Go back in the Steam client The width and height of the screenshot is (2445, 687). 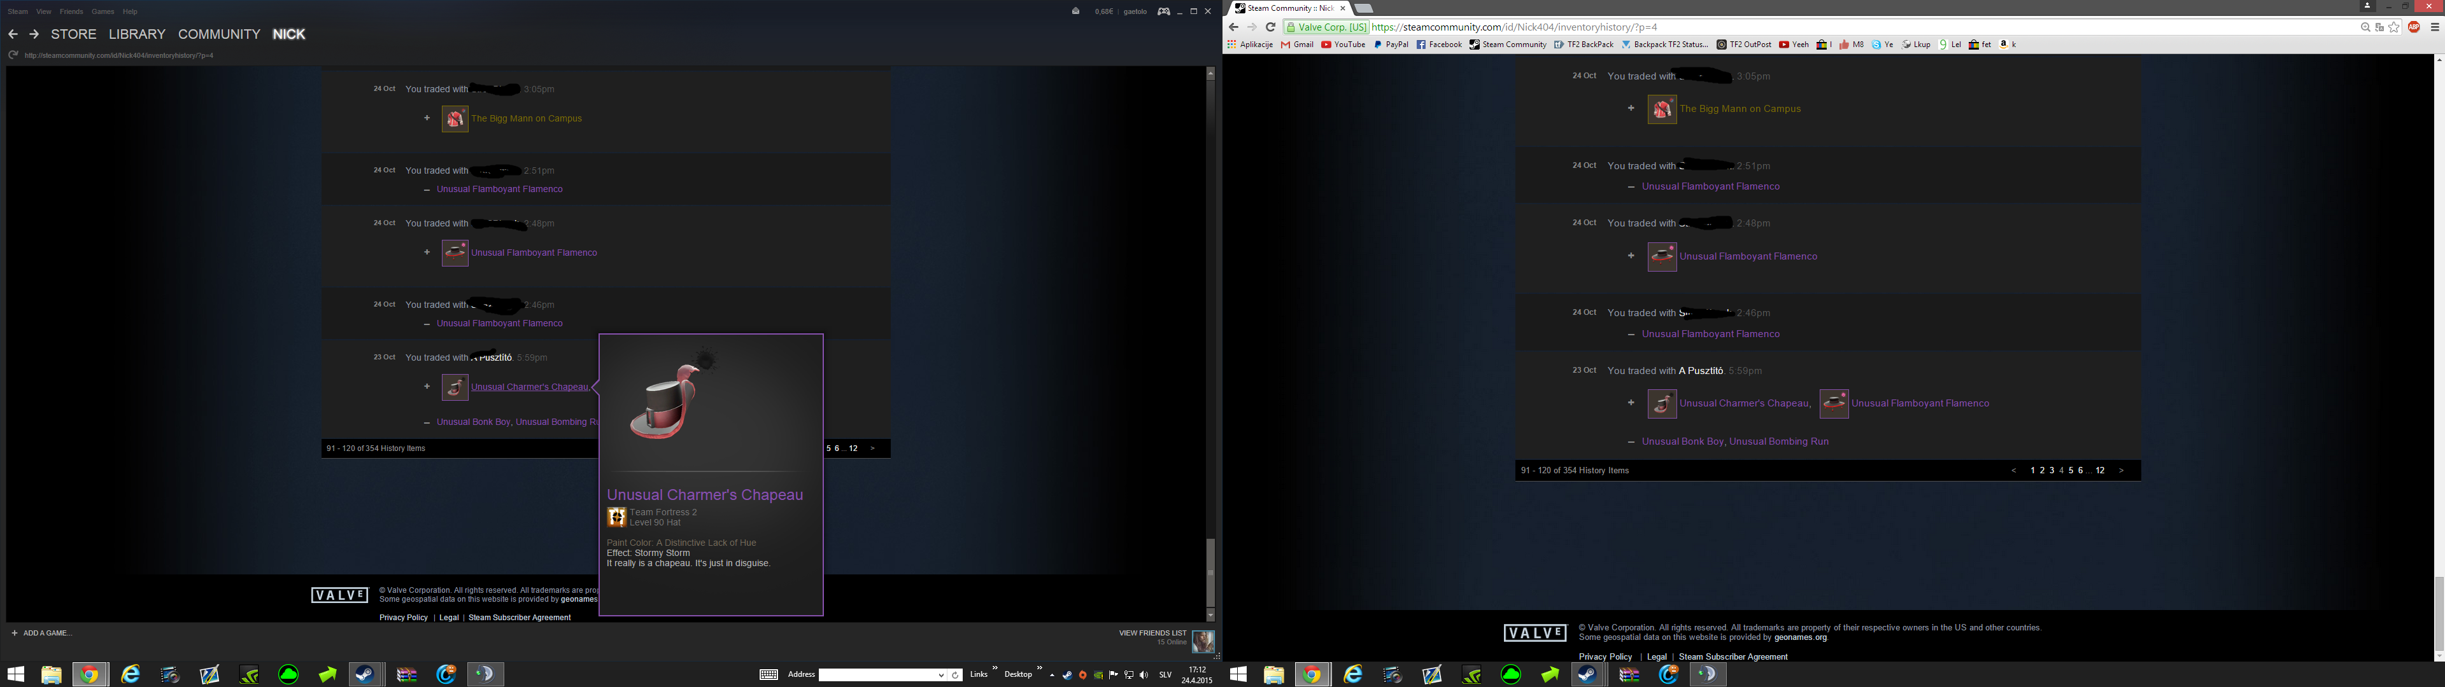point(12,34)
